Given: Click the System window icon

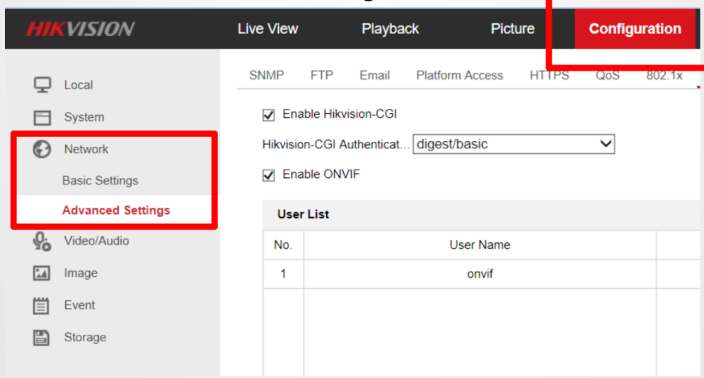Looking at the screenshot, I should [42, 117].
